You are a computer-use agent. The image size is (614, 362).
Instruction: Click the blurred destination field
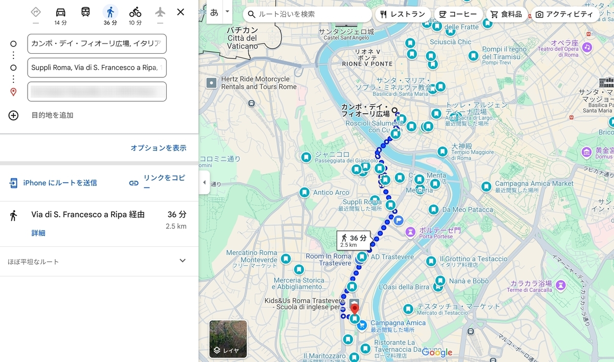pos(97,92)
